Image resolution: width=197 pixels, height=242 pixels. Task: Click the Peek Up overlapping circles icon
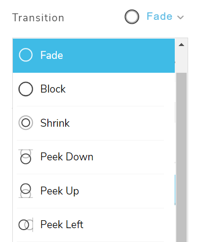tap(26, 191)
